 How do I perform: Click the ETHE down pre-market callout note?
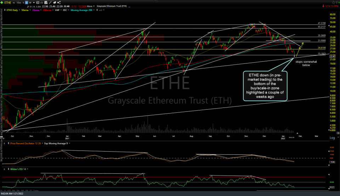pyautogui.click(x=265, y=86)
